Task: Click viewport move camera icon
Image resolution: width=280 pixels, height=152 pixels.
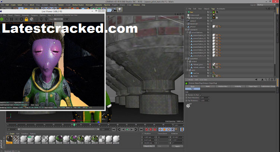Action: pyautogui.click(x=175, y=14)
